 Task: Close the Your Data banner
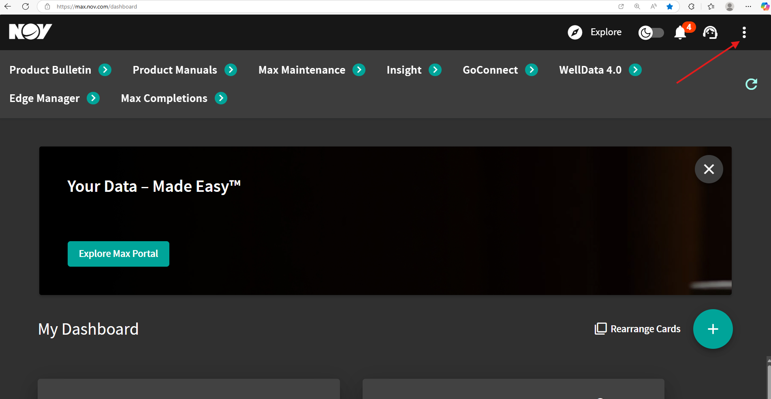[709, 169]
